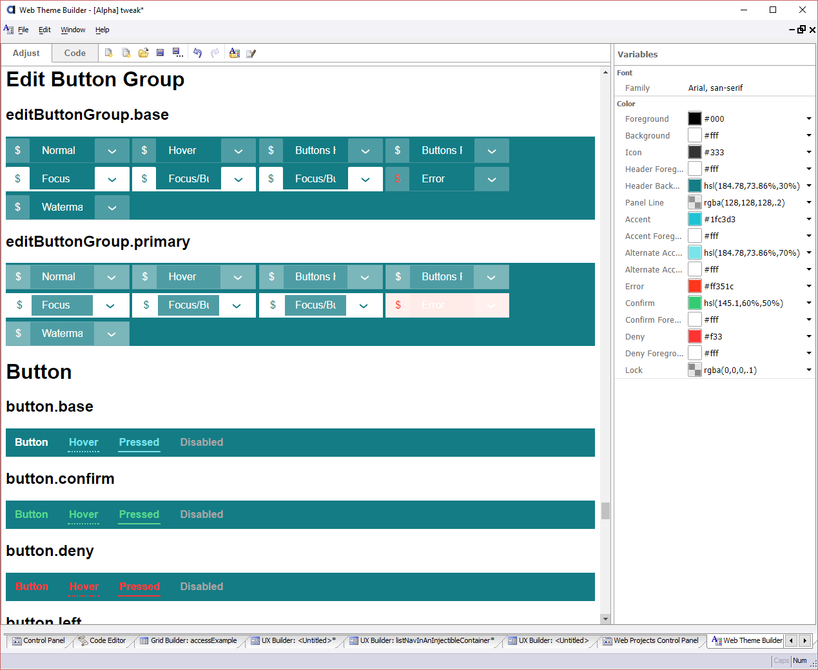Screen dimensions: 818x670
Task: Click the Redo arrow in toolbar
Action: (215, 53)
